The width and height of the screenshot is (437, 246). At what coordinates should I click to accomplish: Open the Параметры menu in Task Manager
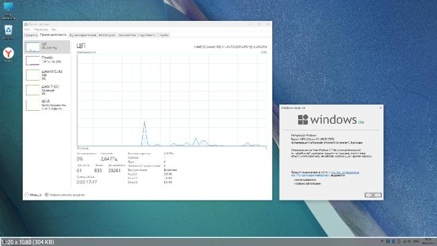coord(41,30)
